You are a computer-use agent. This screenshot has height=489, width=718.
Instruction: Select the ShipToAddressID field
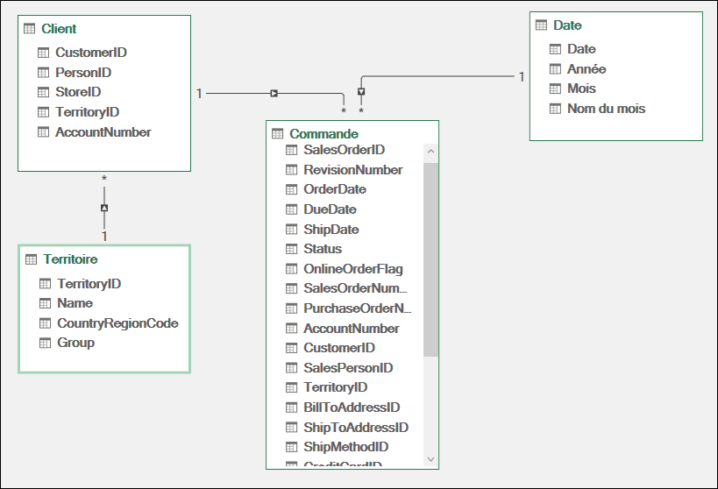[x=356, y=428]
